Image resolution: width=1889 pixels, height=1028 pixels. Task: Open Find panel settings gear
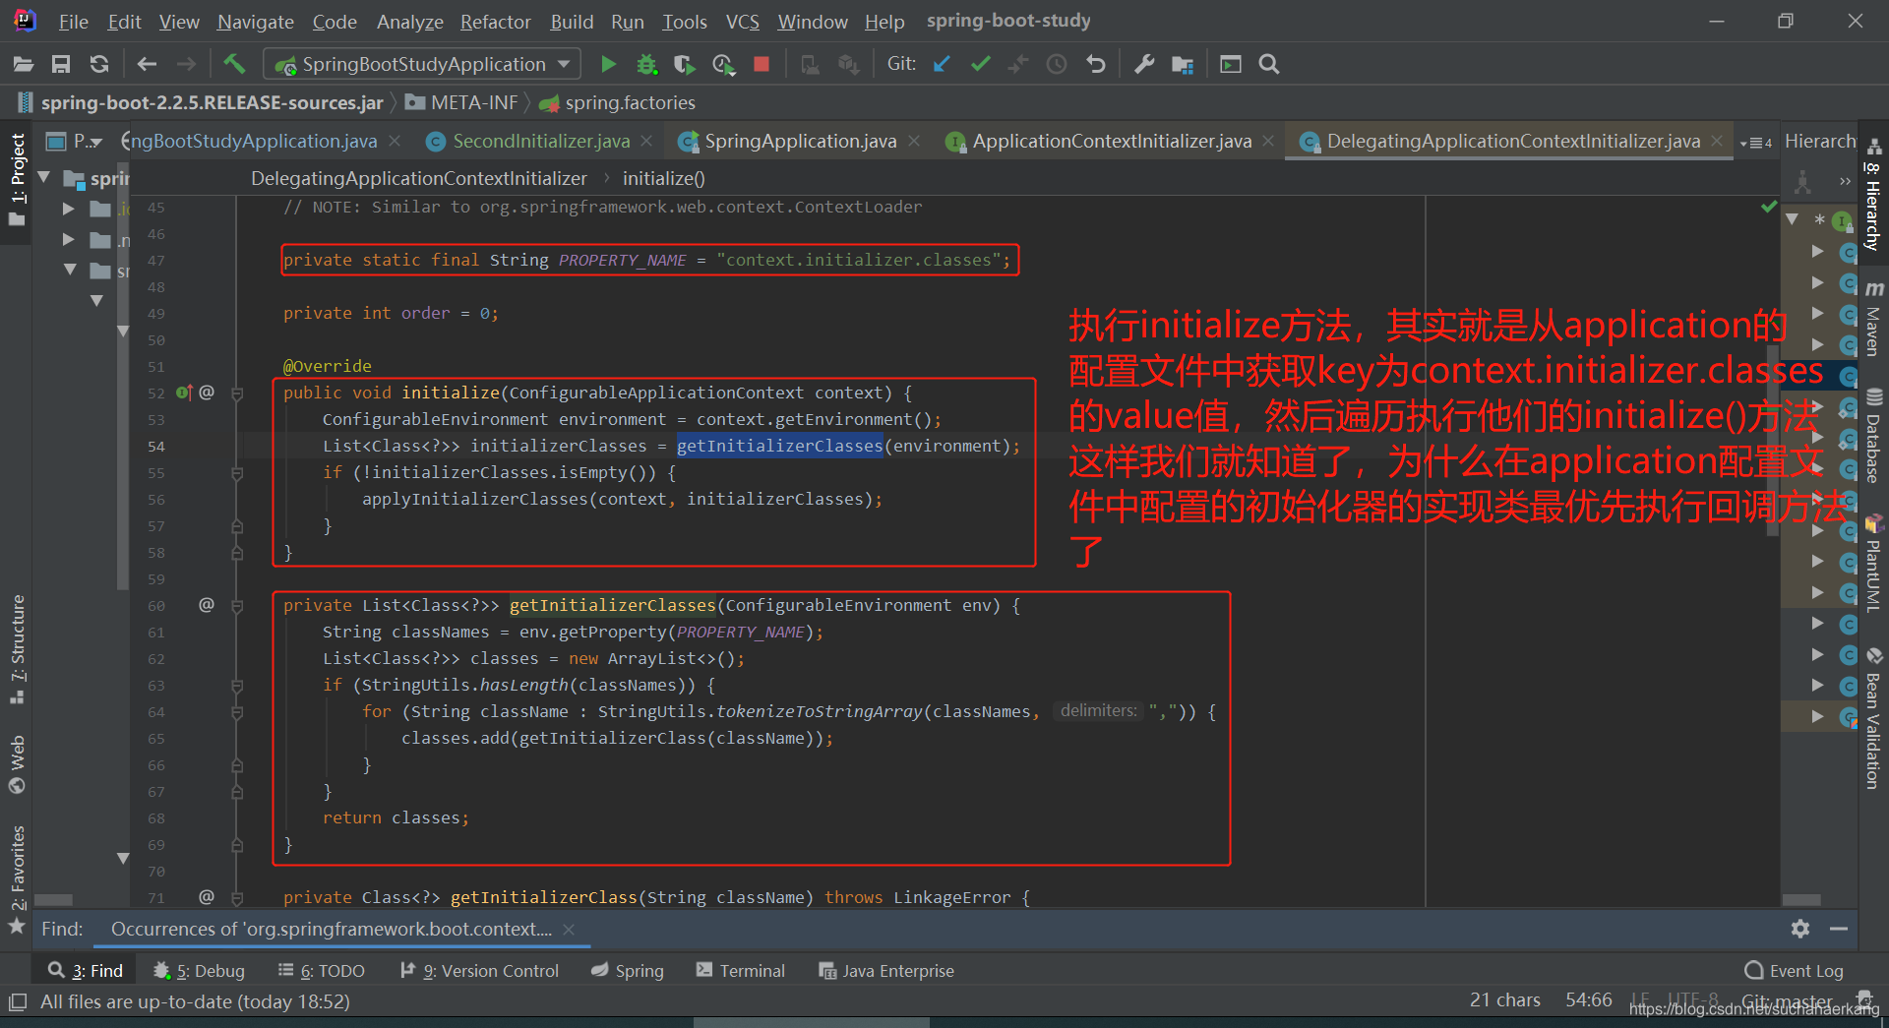[1800, 929]
